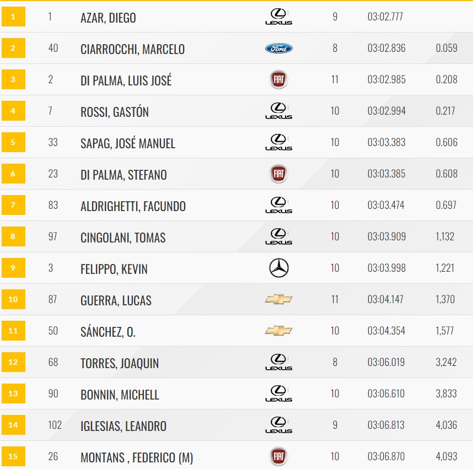Click the lap time 03:06.610 for Bonnin
The height and width of the screenshot is (469, 473).
386,393
